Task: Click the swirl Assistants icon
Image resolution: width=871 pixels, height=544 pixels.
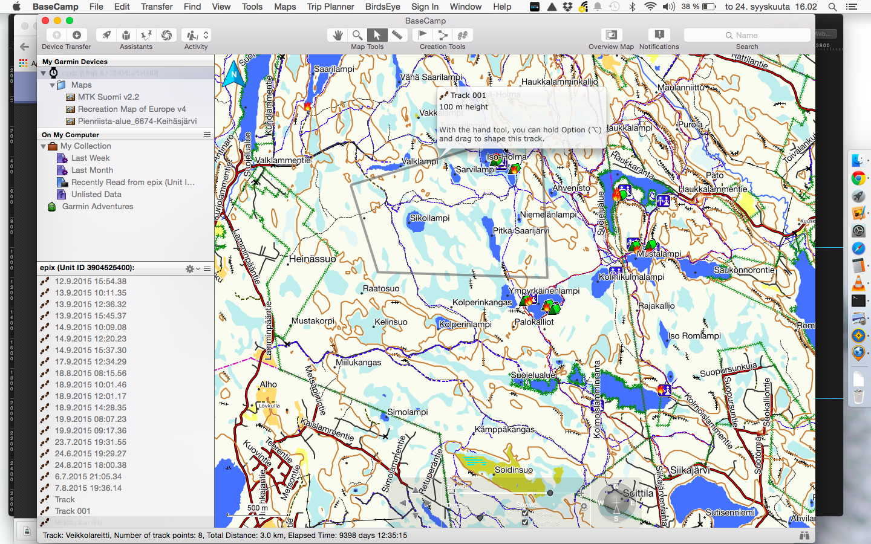Action: coord(166,35)
